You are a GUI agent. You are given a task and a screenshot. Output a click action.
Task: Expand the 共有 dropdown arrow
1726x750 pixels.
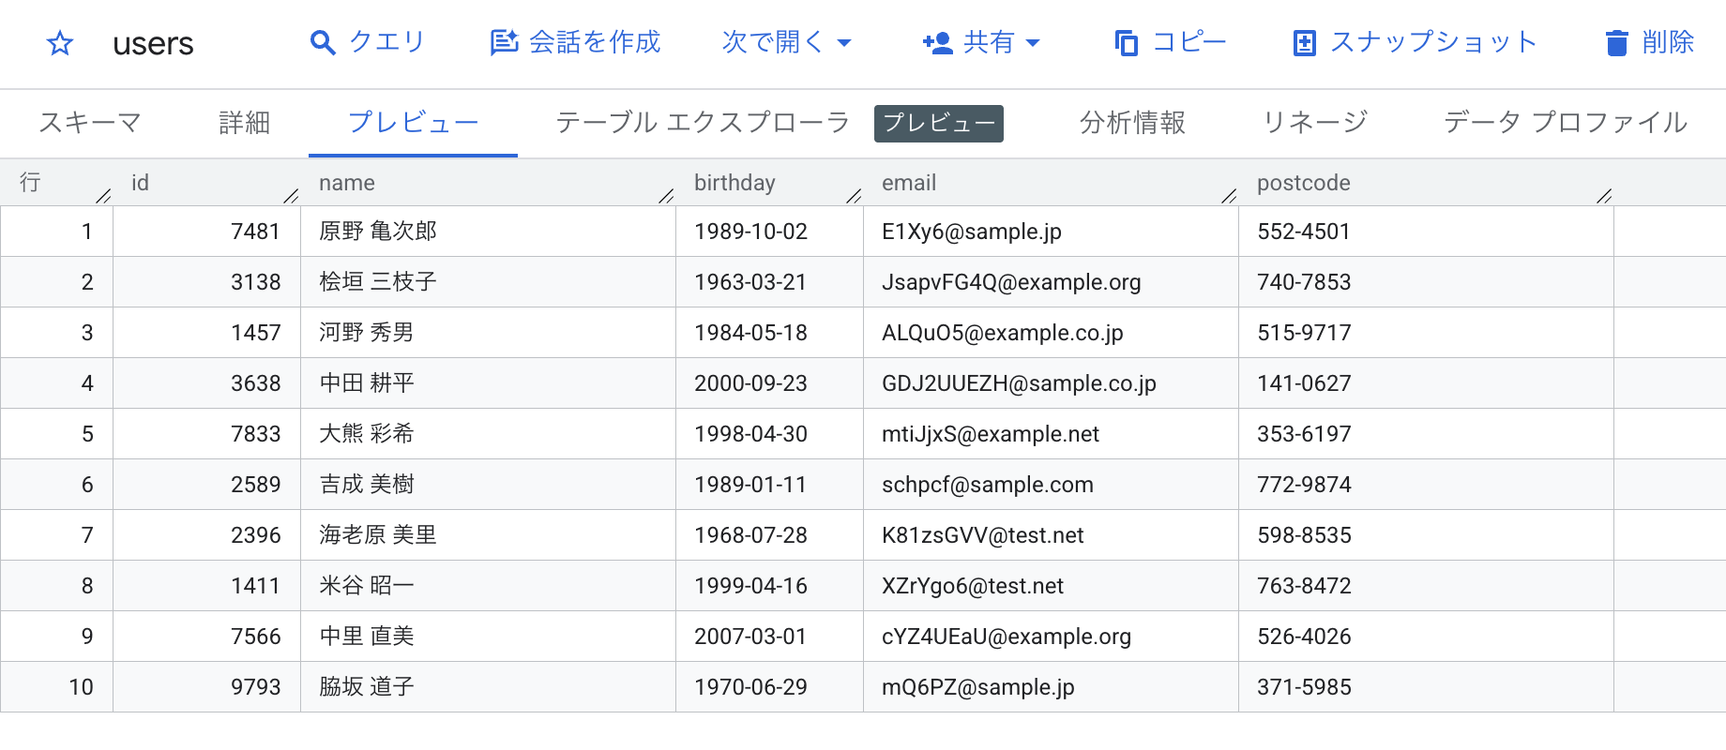(x=1033, y=43)
